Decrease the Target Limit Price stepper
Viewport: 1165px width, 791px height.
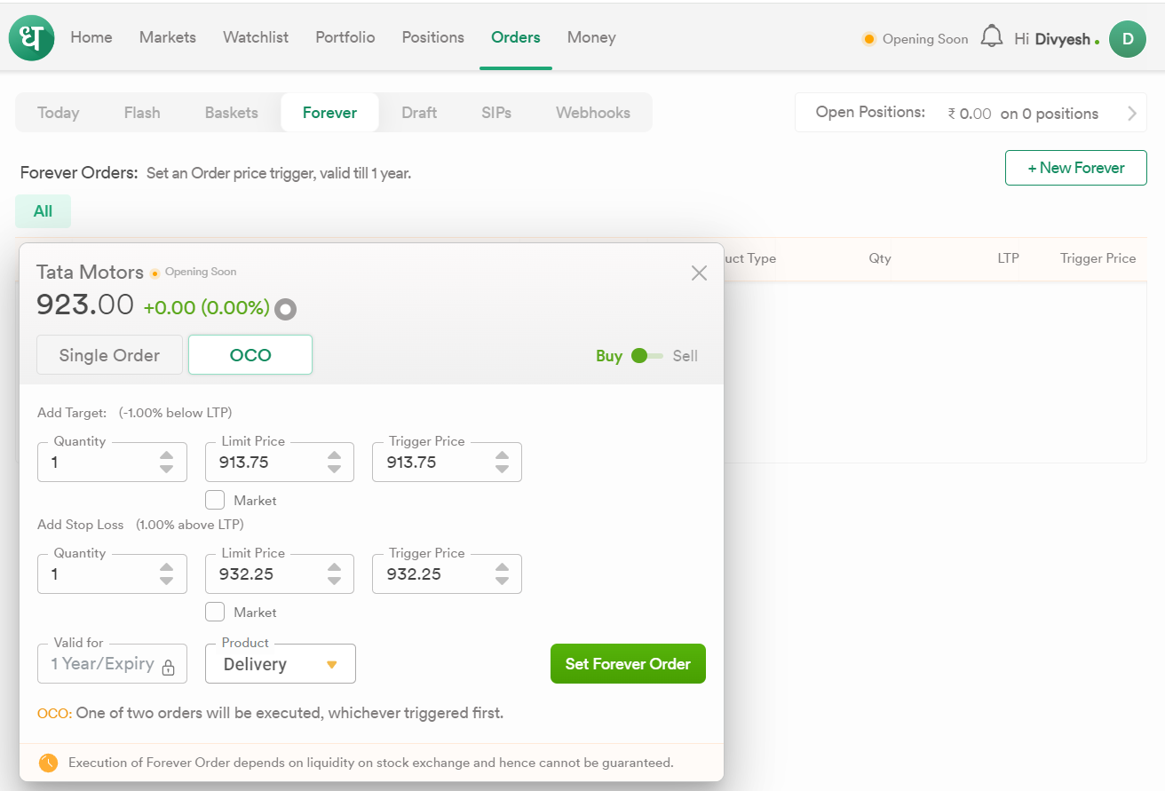tap(334, 469)
